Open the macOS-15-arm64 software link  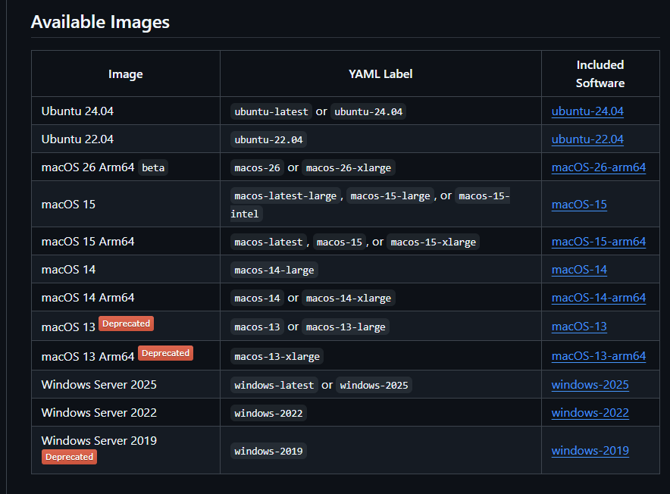598,242
